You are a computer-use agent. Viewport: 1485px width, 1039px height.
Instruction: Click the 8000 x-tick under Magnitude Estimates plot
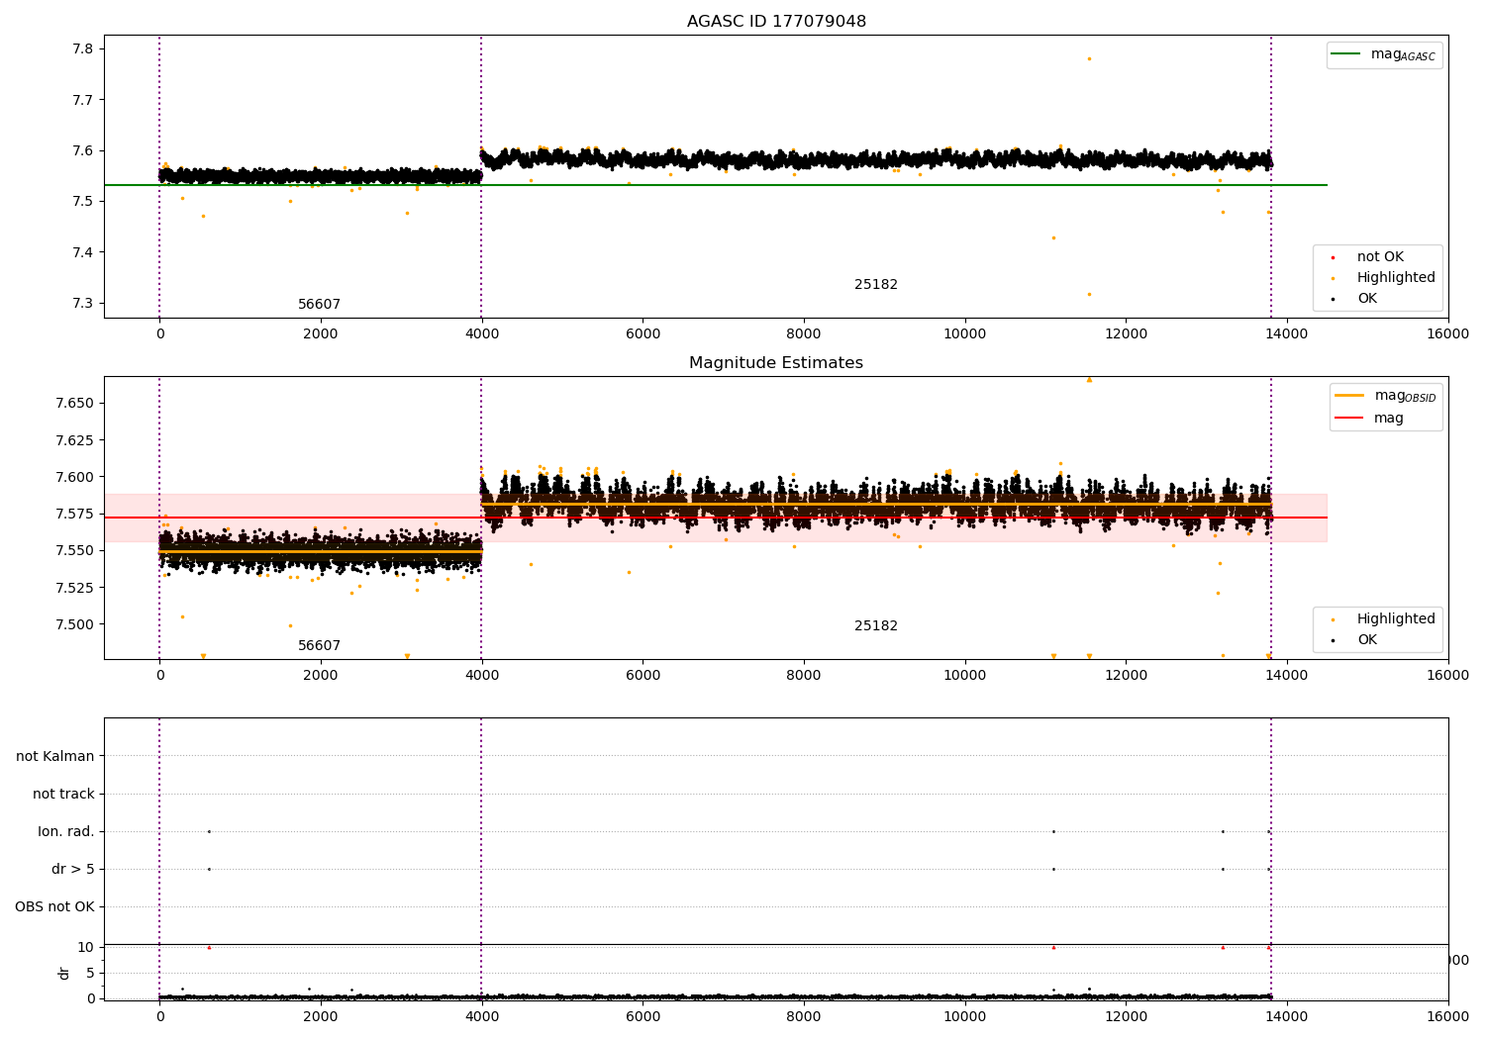[804, 676]
